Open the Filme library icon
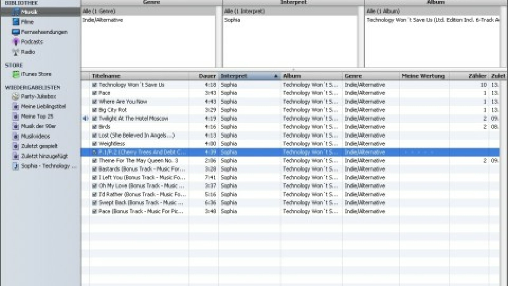 16,22
